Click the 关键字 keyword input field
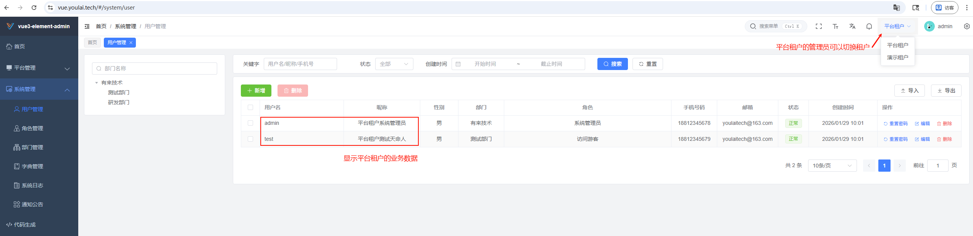The height and width of the screenshot is (236, 973). coord(300,64)
